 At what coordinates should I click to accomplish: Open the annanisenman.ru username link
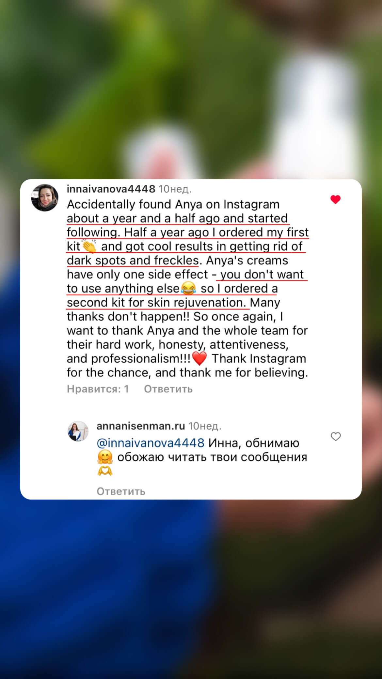click(x=141, y=426)
